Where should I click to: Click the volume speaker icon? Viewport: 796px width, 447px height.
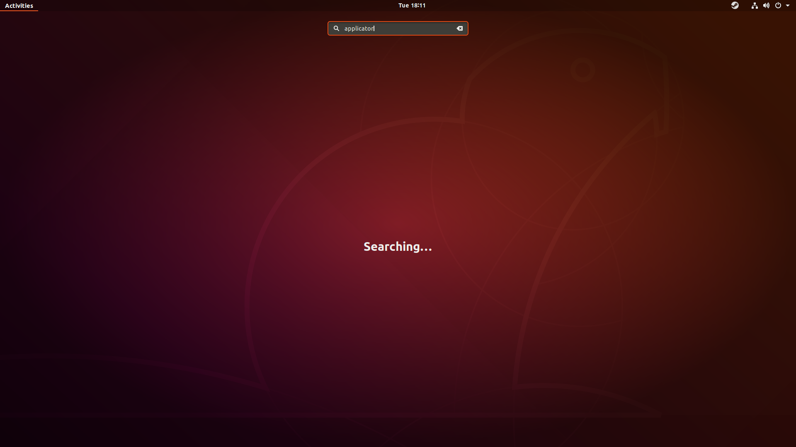pos(766,5)
